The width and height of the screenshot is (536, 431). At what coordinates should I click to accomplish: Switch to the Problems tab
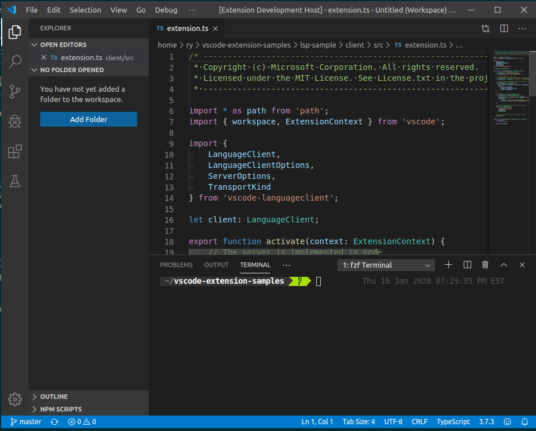point(176,265)
